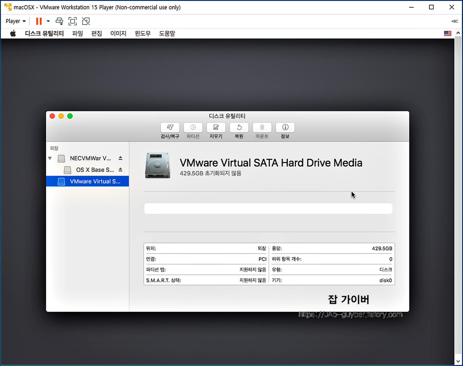The height and width of the screenshot is (366, 463).
Task: Click the US flag input source icon
Action: click(x=448, y=33)
